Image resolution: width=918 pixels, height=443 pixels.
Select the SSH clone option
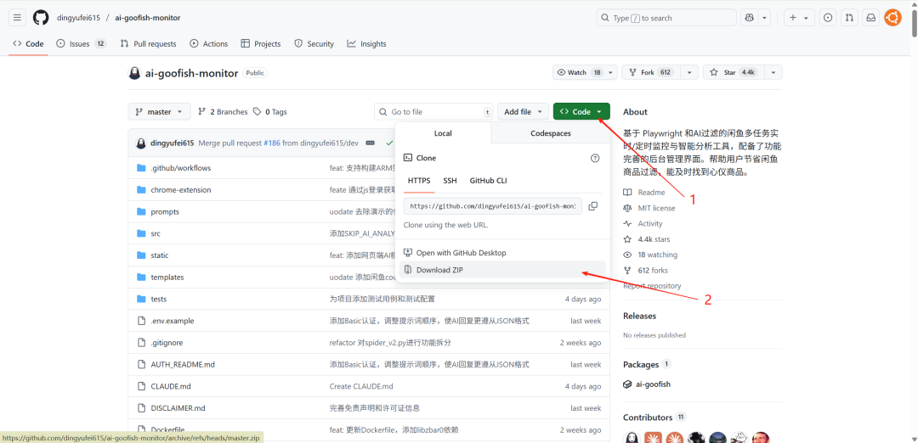click(450, 181)
